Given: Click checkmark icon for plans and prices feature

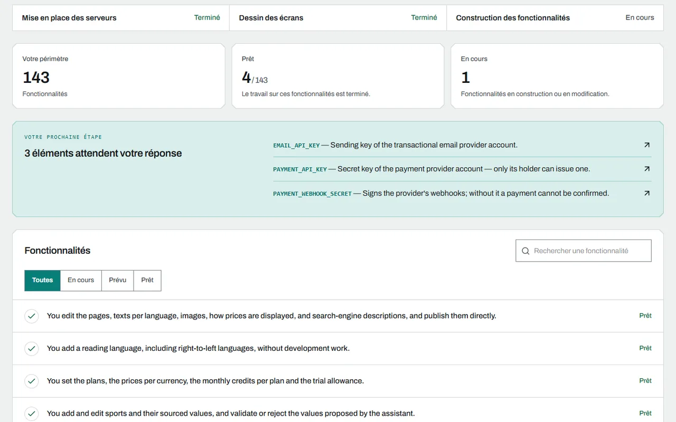Looking at the screenshot, I should [x=32, y=381].
